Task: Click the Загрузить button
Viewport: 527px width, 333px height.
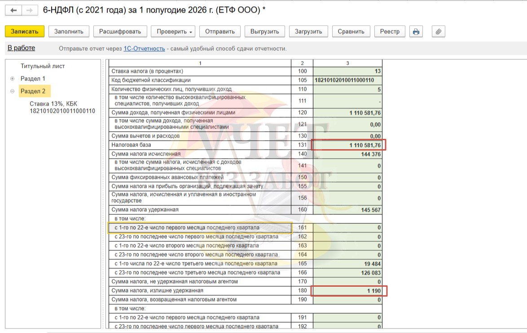Action: click(x=308, y=31)
